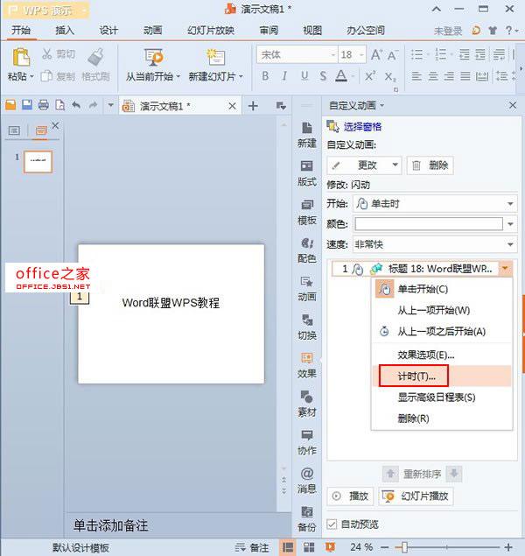Click the New Slide (新建幻灯片) icon
The image size is (525, 556).
coord(216,57)
